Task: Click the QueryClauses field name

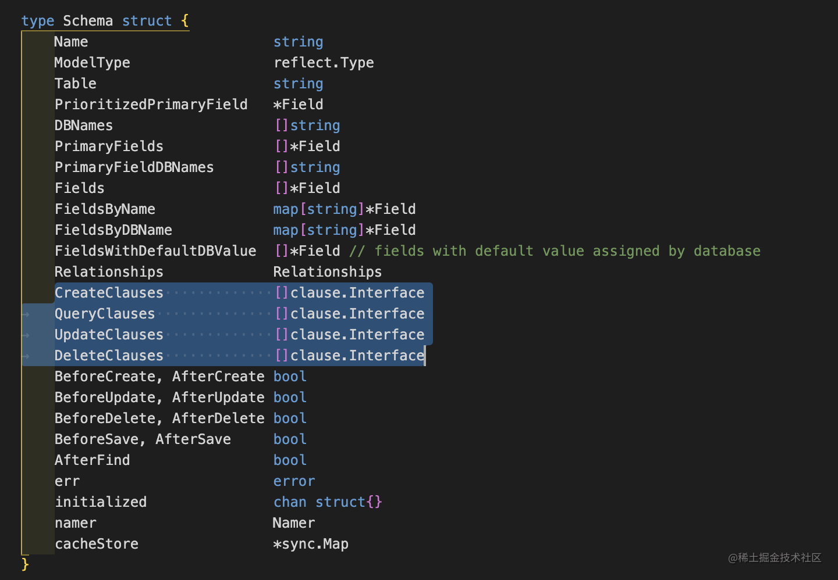Action: (x=105, y=314)
